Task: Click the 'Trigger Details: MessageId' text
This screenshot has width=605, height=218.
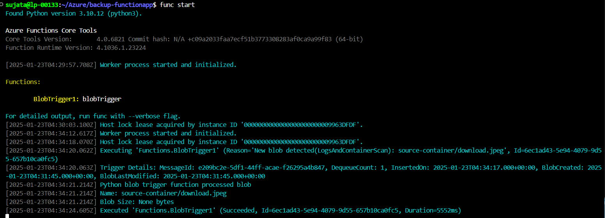Action: tap(145, 167)
